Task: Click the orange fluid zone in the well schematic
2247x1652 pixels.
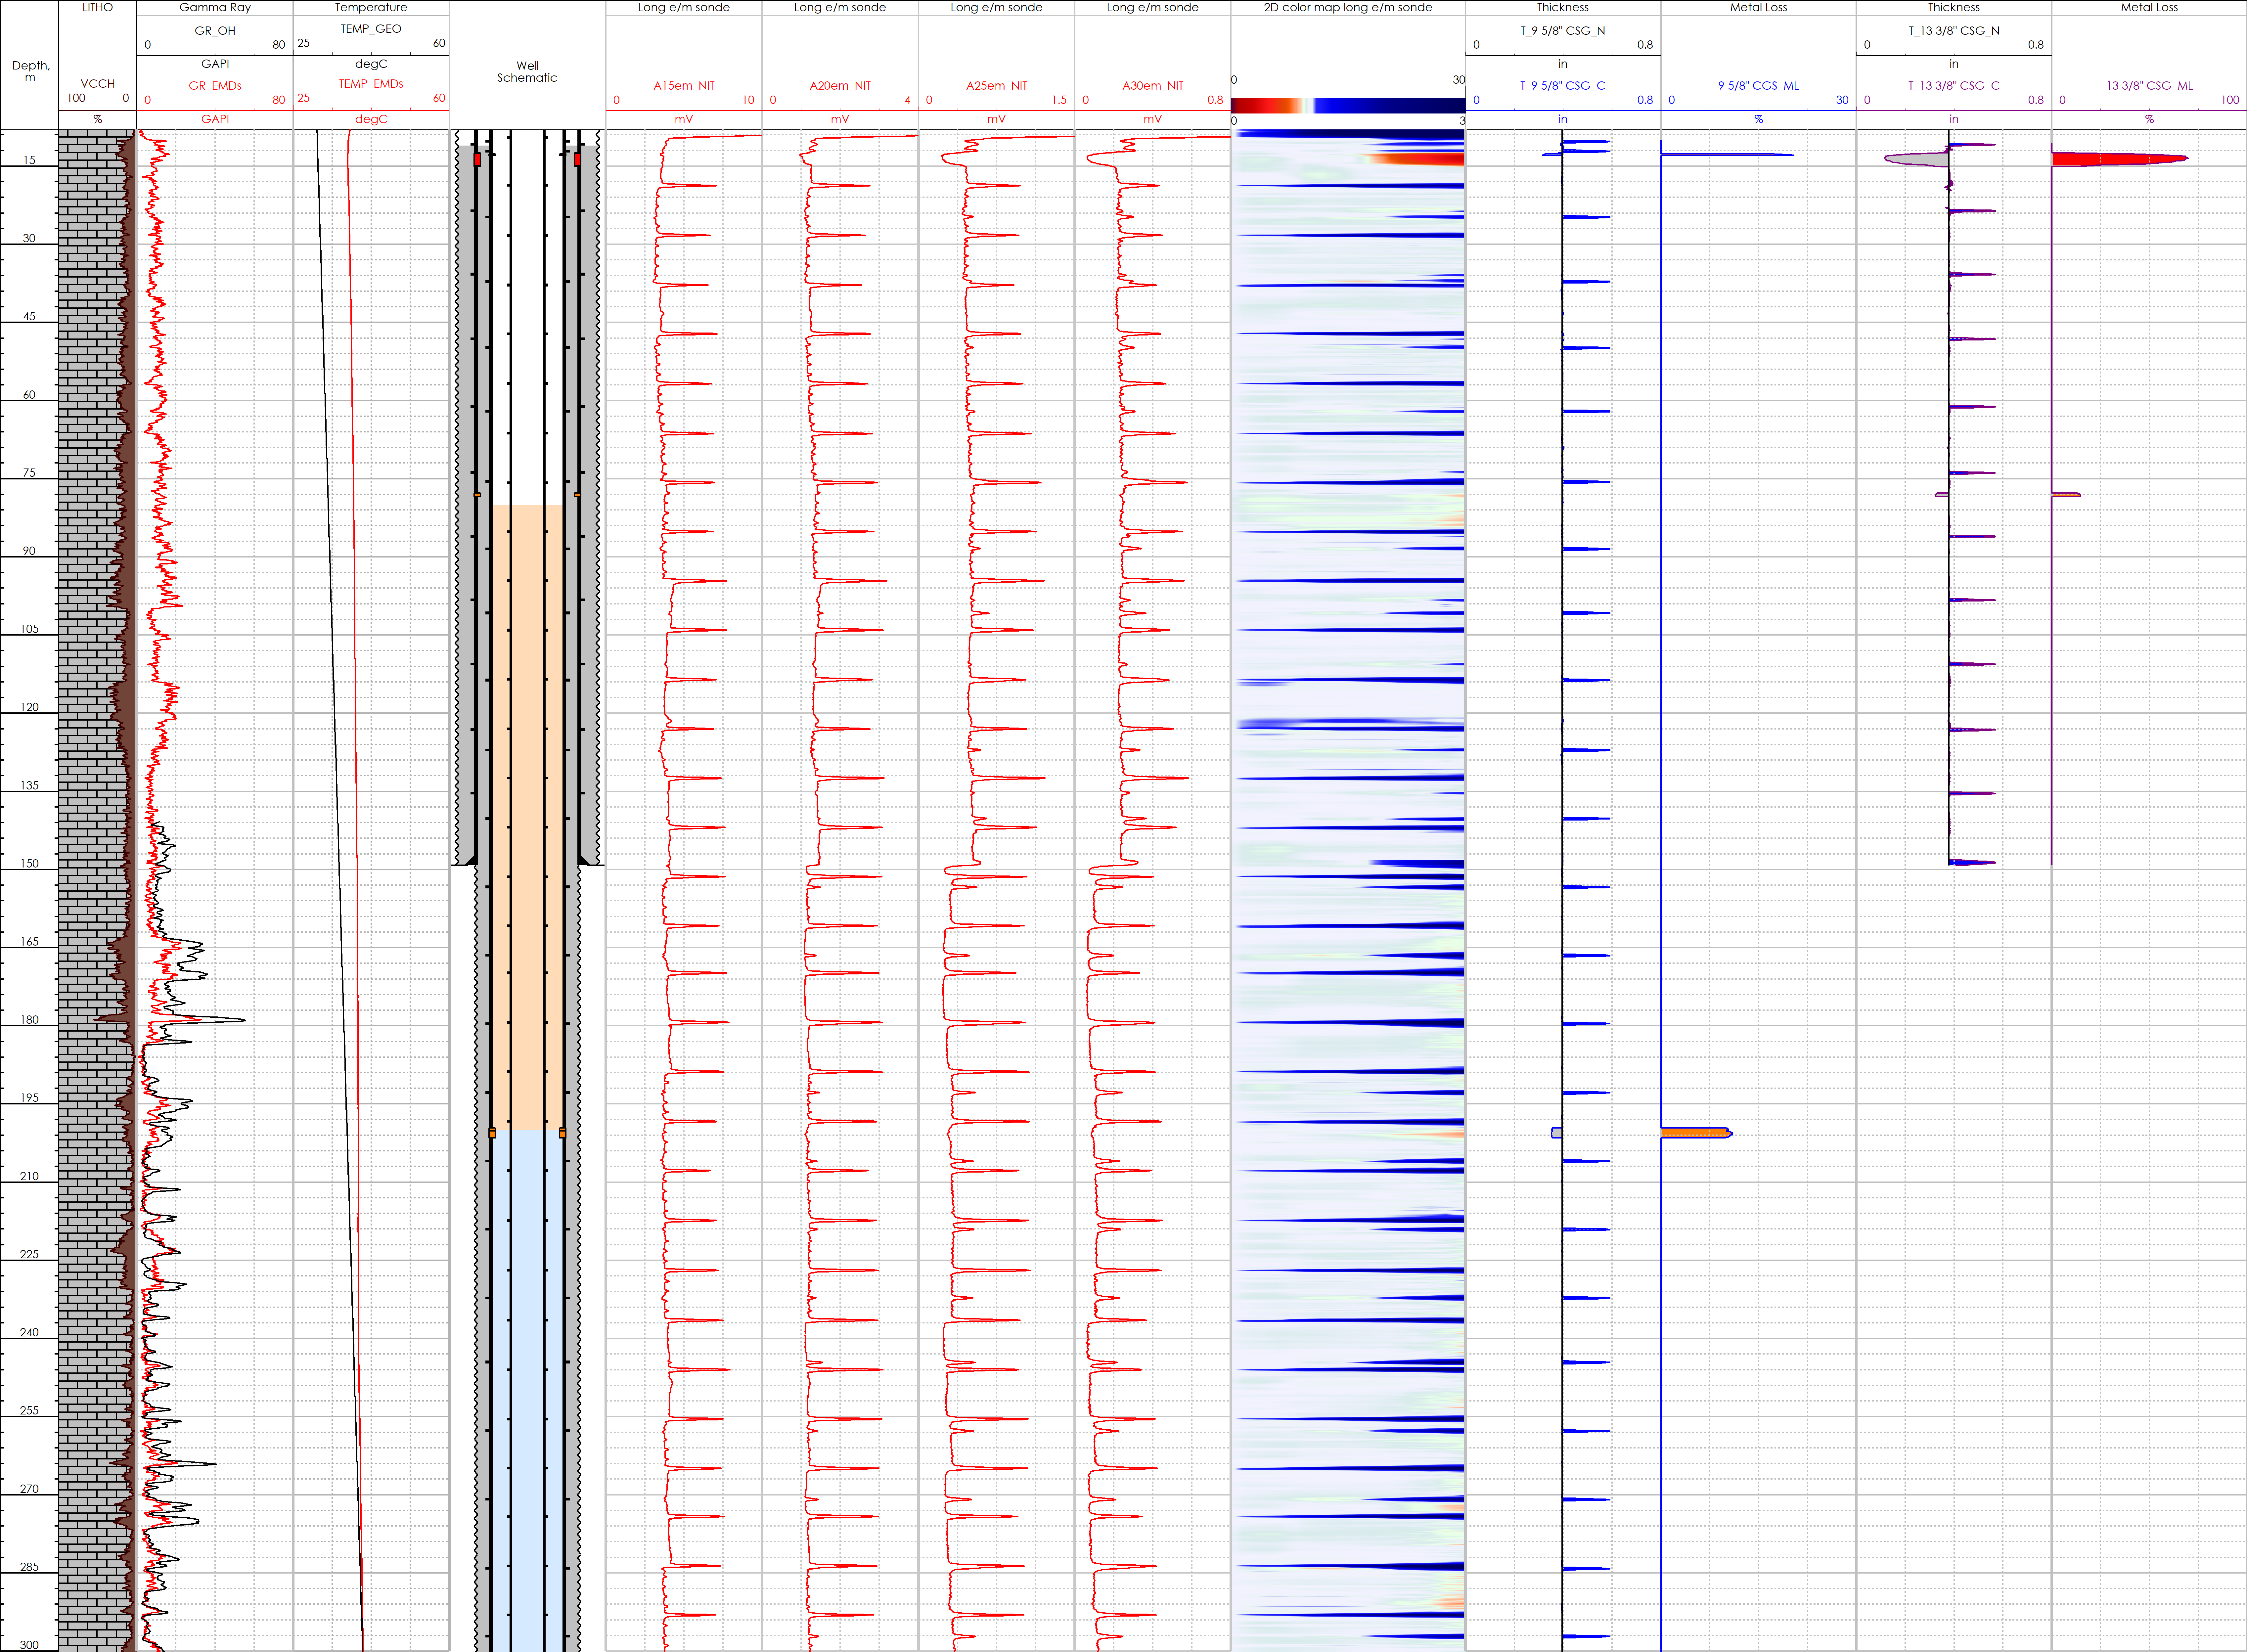Action: tap(527, 800)
